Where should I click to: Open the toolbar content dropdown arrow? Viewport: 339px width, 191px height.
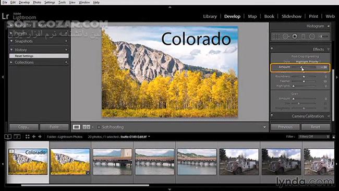point(264,127)
